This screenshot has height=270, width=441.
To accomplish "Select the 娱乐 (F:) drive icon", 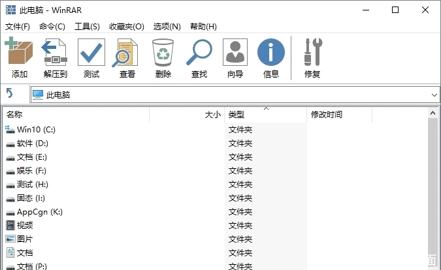I will (x=10, y=172).
